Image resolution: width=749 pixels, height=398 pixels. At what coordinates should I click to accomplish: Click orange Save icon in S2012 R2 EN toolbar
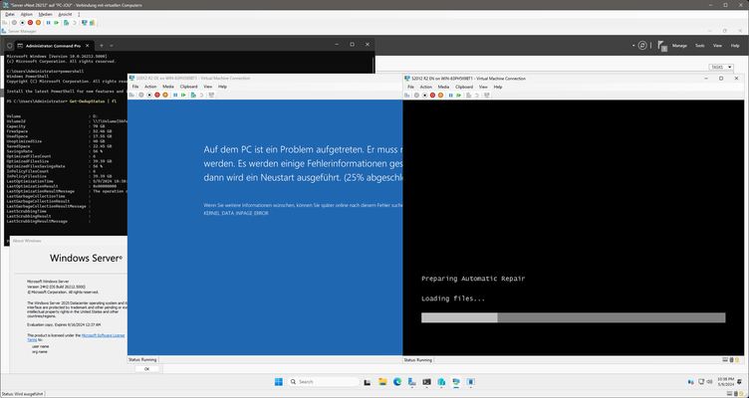click(441, 95)
